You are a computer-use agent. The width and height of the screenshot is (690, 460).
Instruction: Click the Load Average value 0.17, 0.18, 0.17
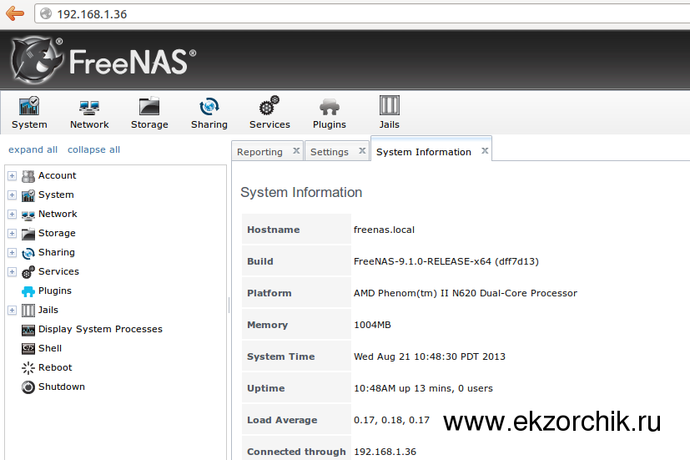coord(391,420)
